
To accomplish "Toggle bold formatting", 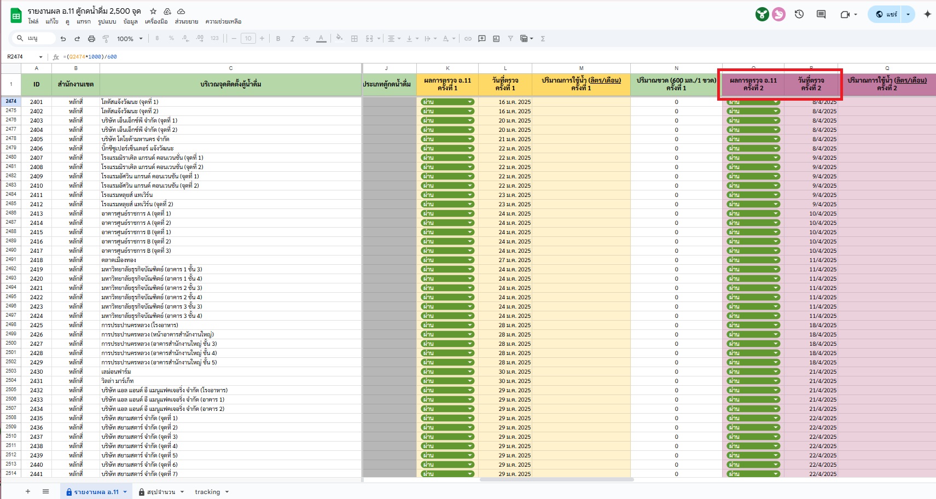I will click(x=278, y=39).
